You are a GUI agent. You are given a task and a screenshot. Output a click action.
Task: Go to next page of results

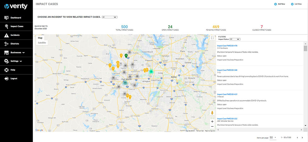click(x=303, y=137)
